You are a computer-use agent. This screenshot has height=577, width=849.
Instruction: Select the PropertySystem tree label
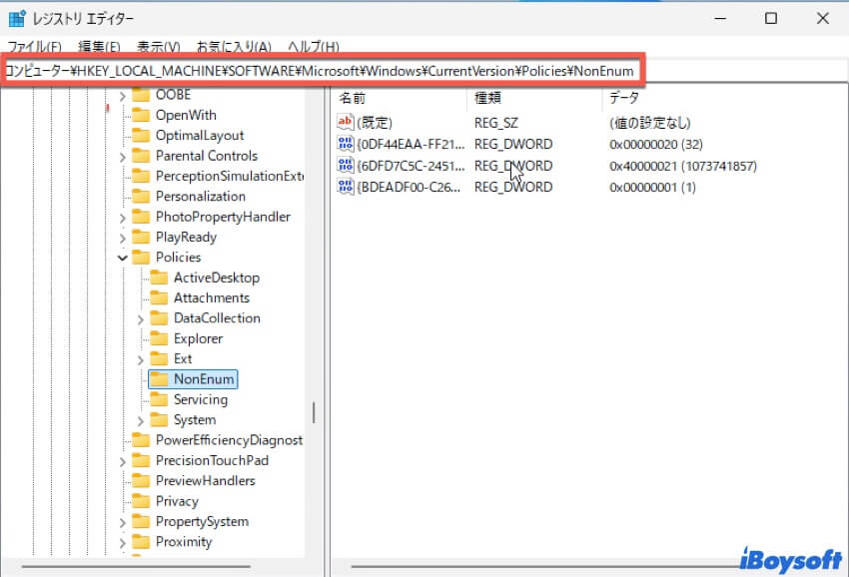click(x=202, y=522)
